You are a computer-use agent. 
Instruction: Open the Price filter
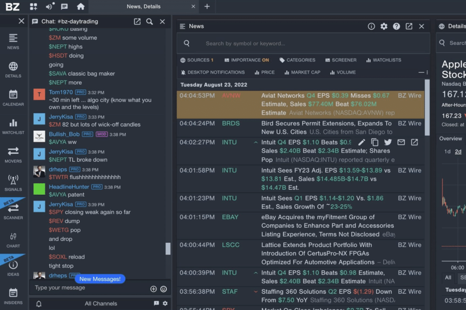tap(265, 73)
